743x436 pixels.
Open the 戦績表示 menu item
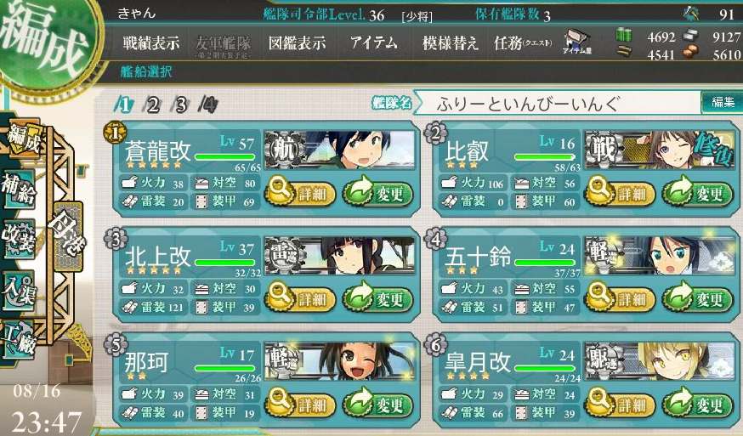151,43
